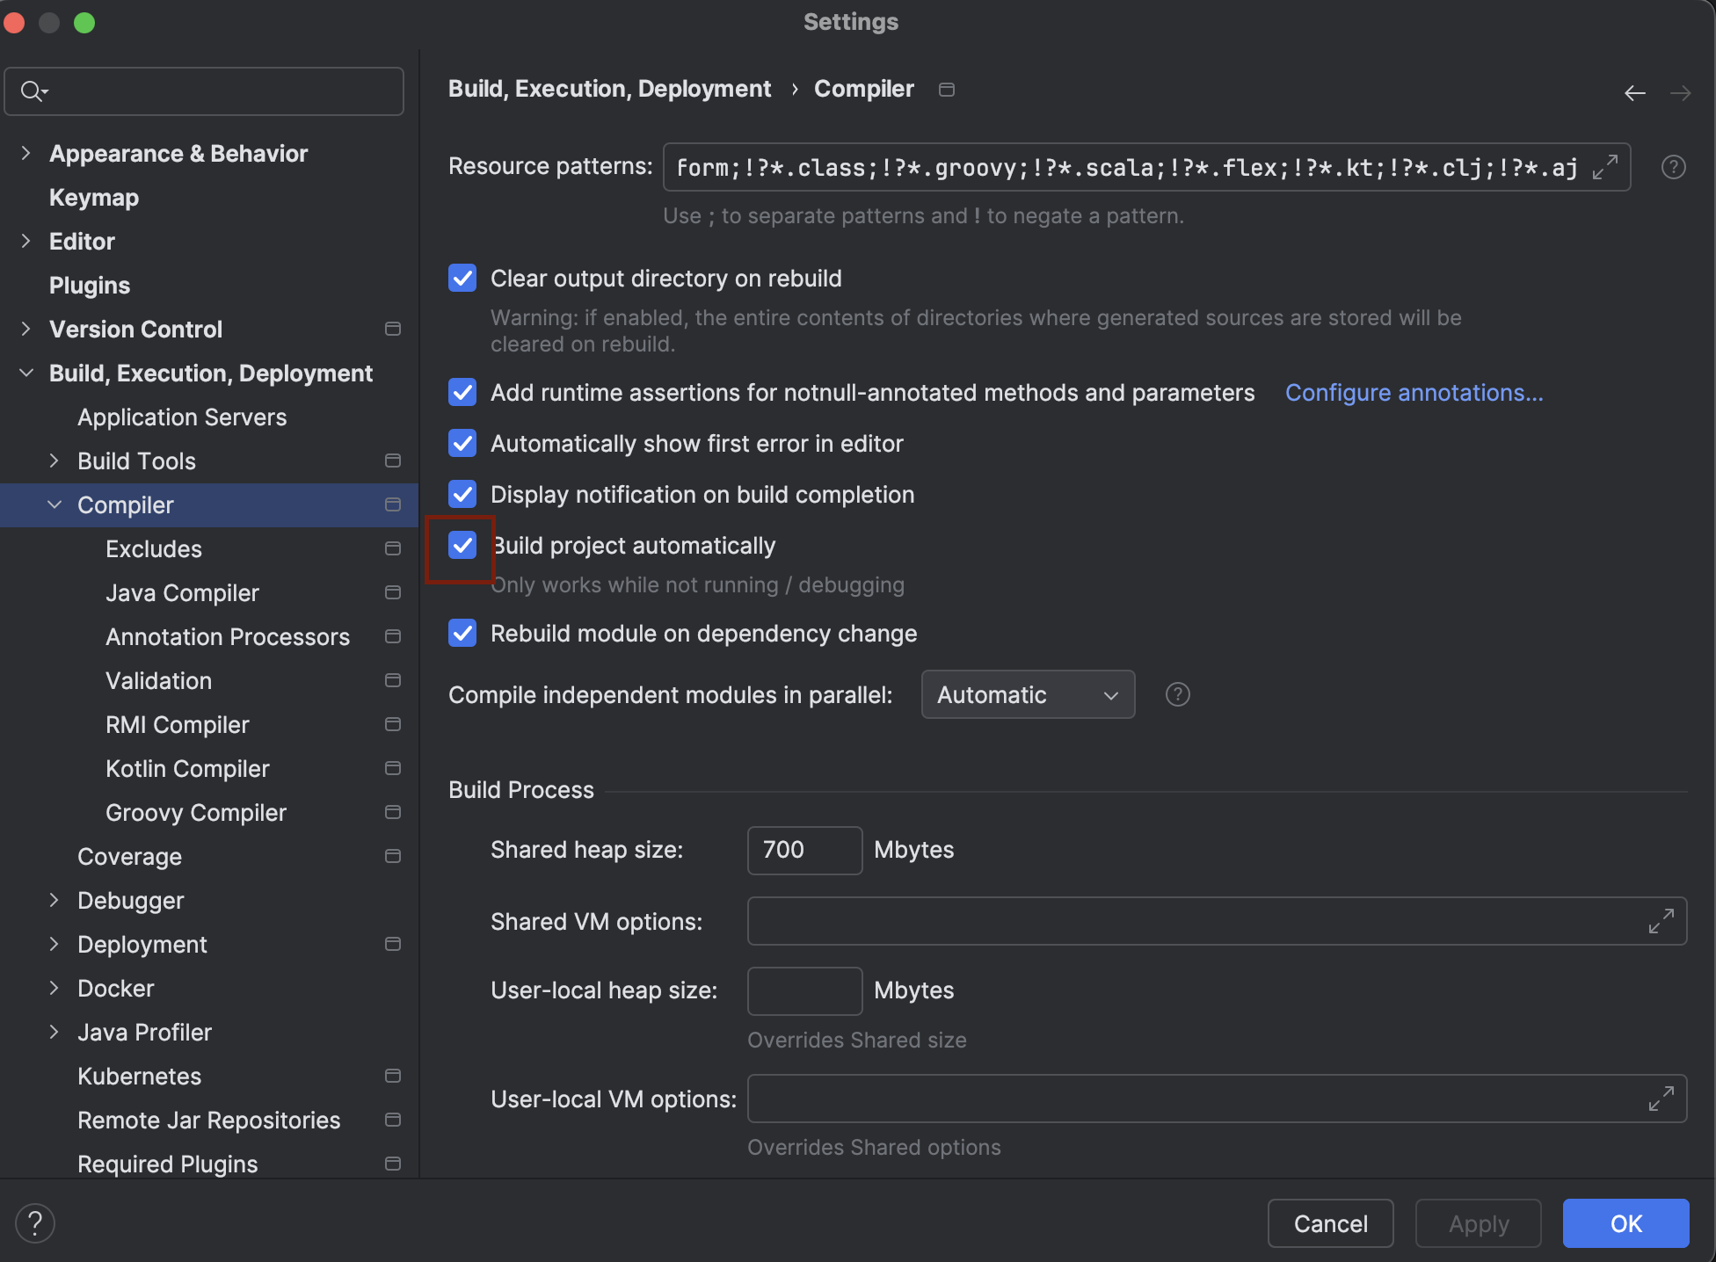The width and height of the screenshot is (1716, 1262).
Task: Expand the Shared VM options field
Action: click(x=1660, y=921)
